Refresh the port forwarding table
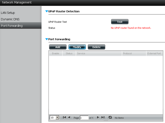This screenshot has width=165, height=123. (x=110, y=118)
